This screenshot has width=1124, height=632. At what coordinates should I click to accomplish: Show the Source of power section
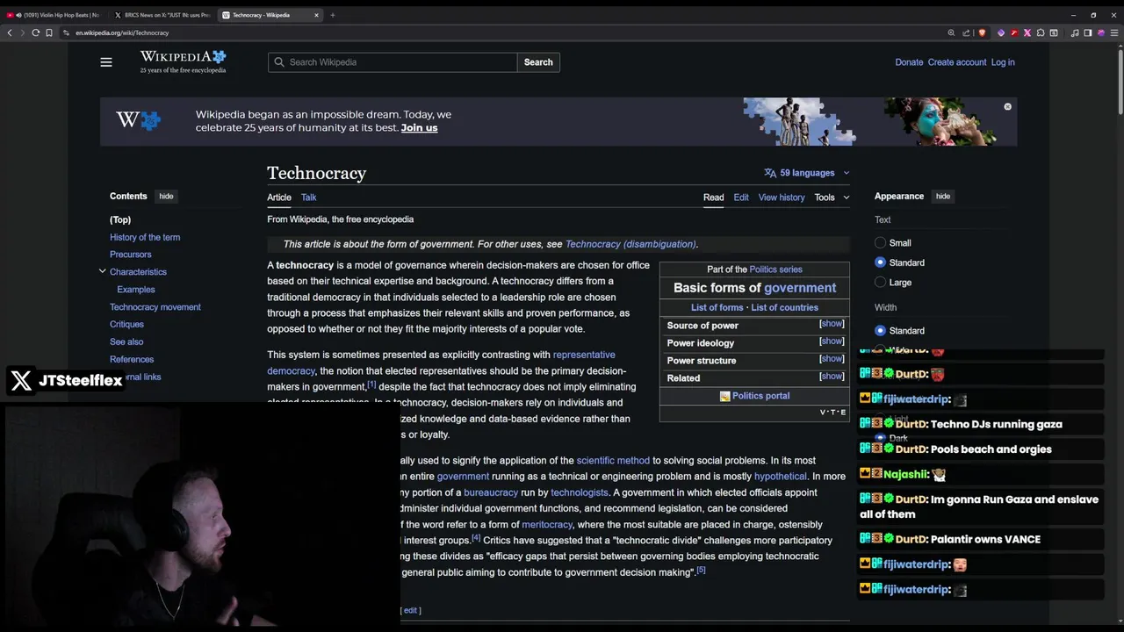tap(832, 324)
